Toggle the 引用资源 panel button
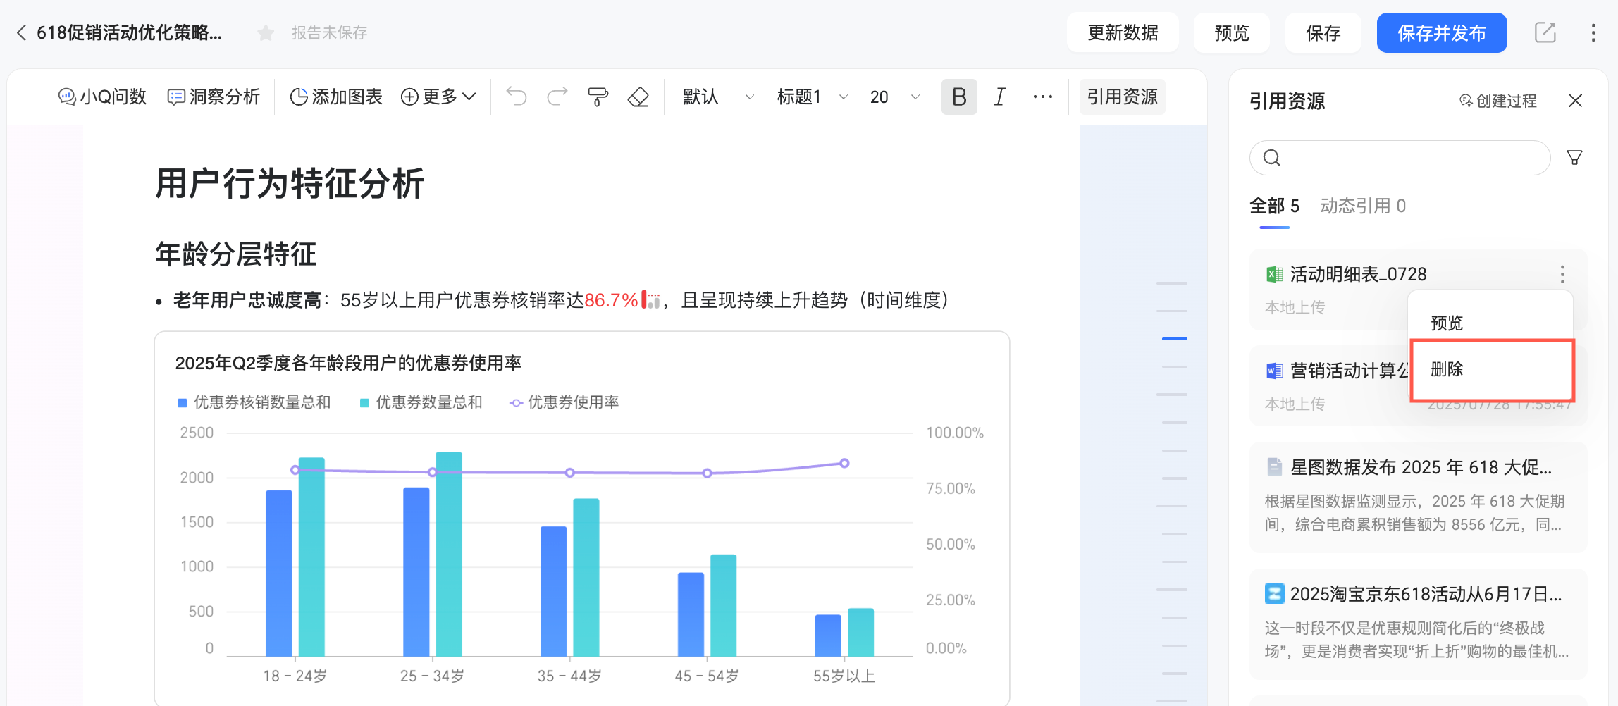The height and width of the screenshot is (706, 1618). pyautogui.click(x=1122, y=97)
